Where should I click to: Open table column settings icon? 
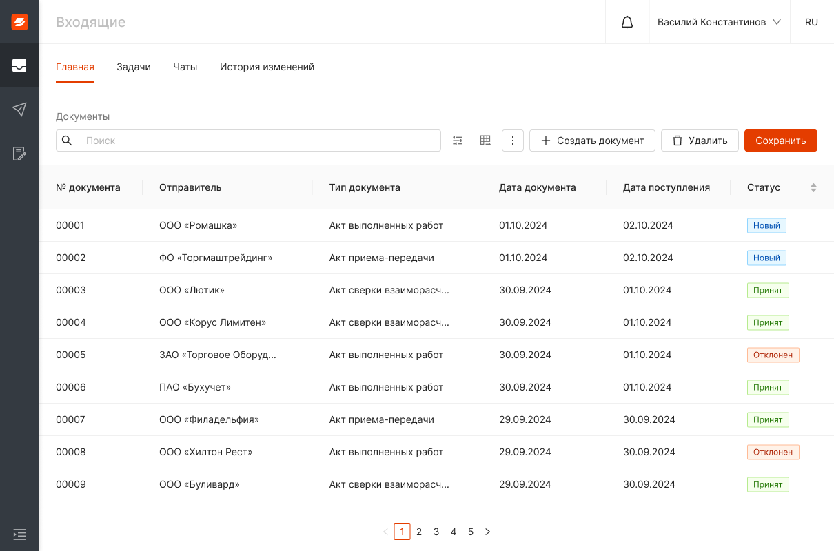coord(485,141)
